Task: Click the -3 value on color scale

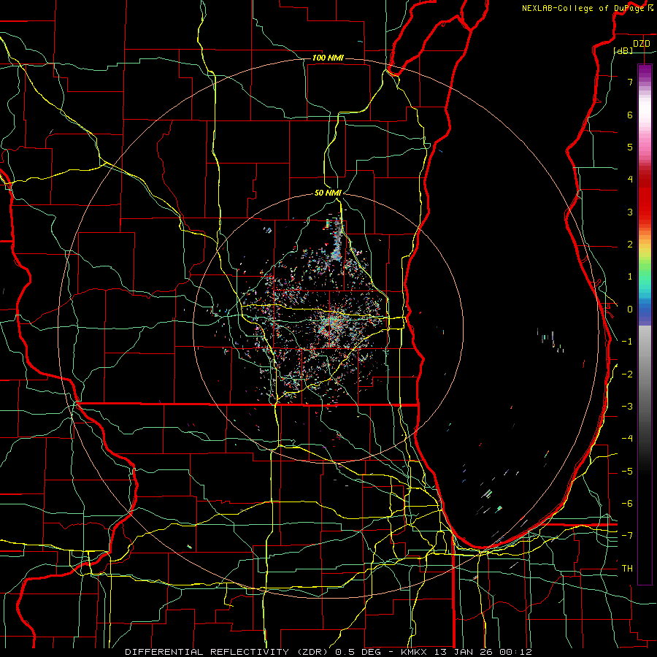Action: (627, 407)
